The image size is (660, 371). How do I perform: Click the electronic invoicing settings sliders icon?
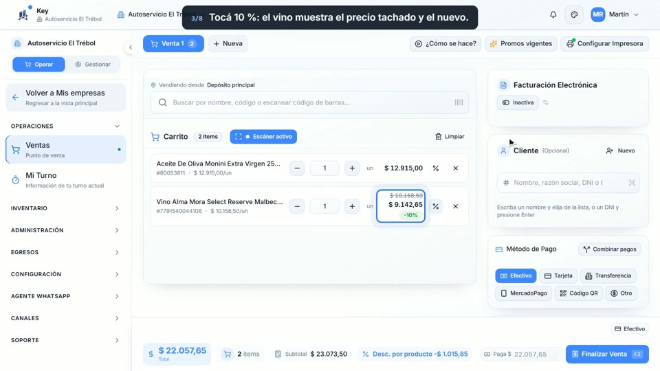point(545,102)
